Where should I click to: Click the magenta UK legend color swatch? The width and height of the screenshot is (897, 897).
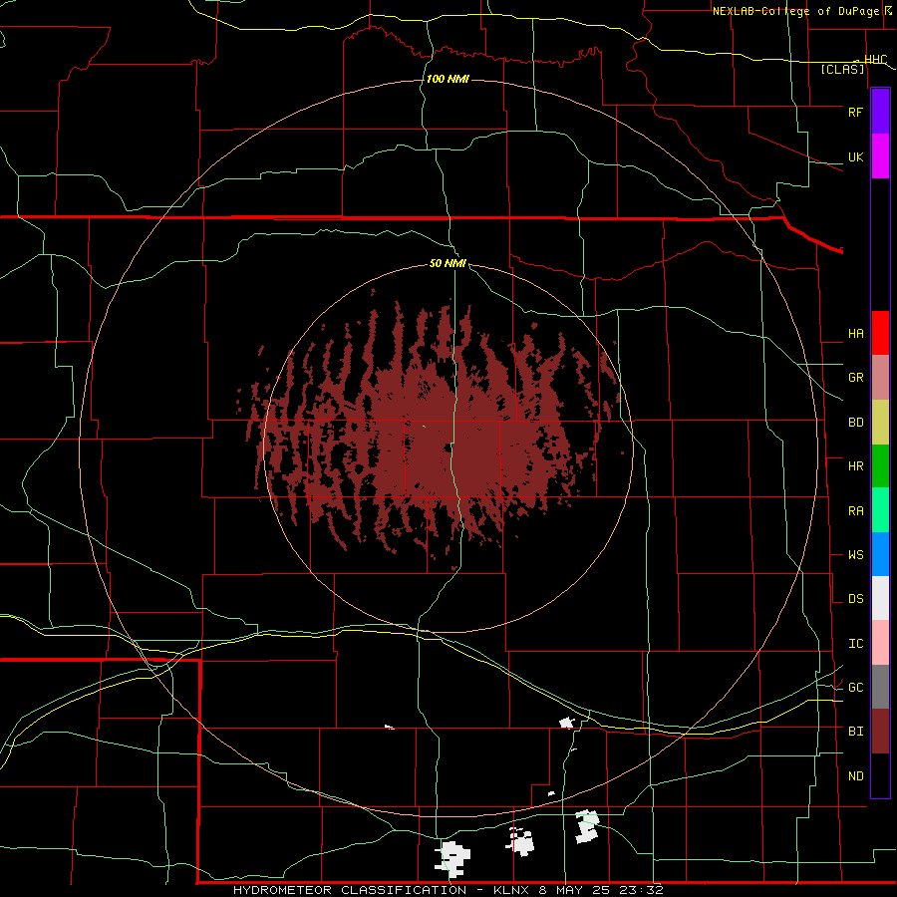[x=880, y=156]
